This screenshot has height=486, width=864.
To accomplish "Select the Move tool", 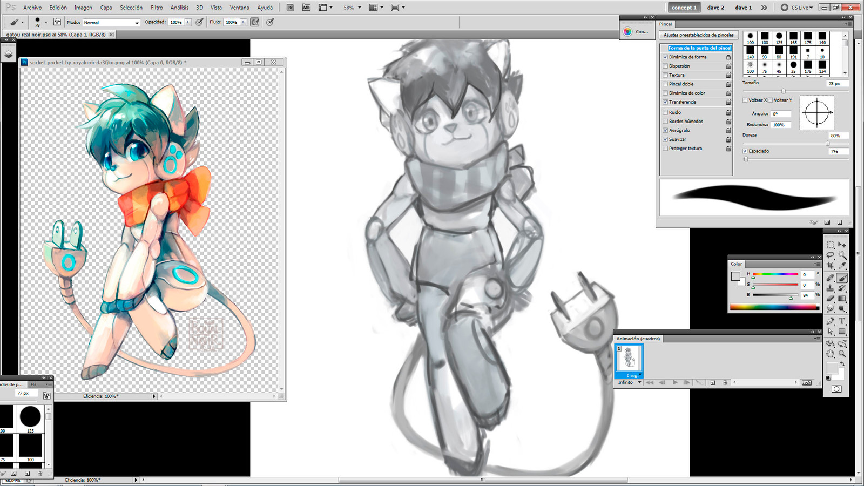I will 842,245.
